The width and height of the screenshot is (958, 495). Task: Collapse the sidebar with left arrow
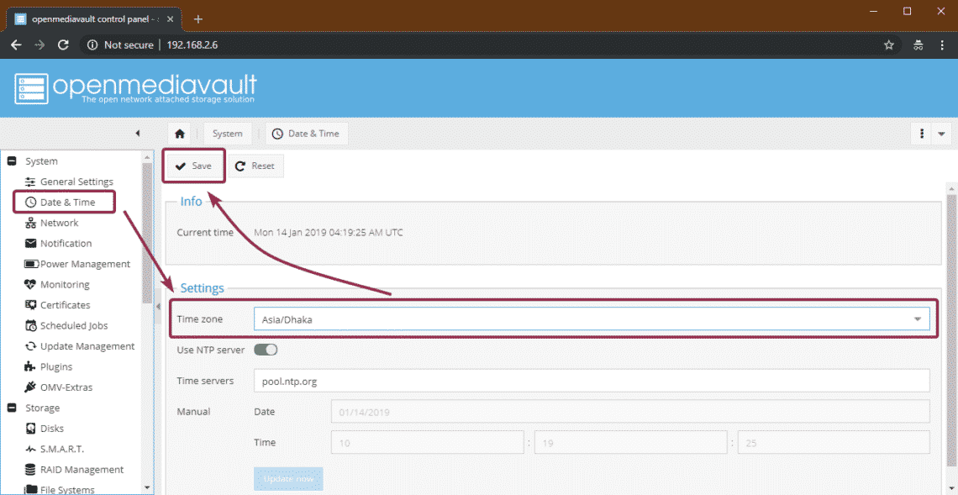click(x=138, y=134)
